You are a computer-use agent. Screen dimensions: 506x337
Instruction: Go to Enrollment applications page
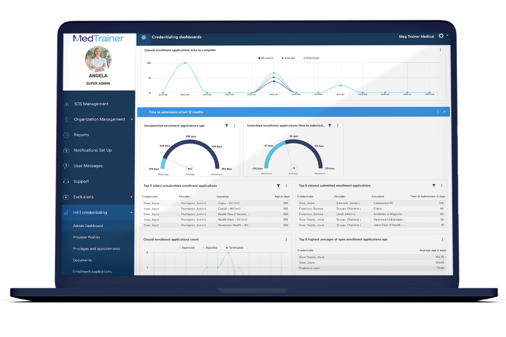pyautogui.click(x=92, y=272)
